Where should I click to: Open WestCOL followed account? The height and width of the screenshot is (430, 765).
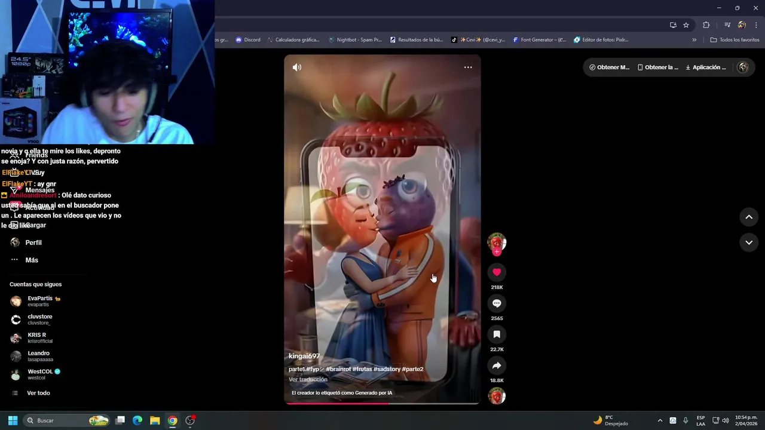point(36,374)
